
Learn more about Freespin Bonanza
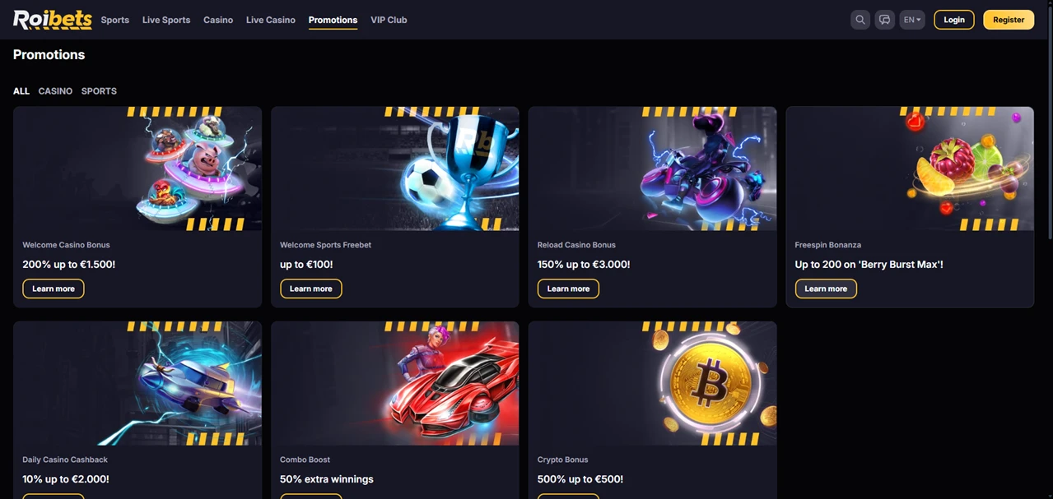(x=826, y=289)
